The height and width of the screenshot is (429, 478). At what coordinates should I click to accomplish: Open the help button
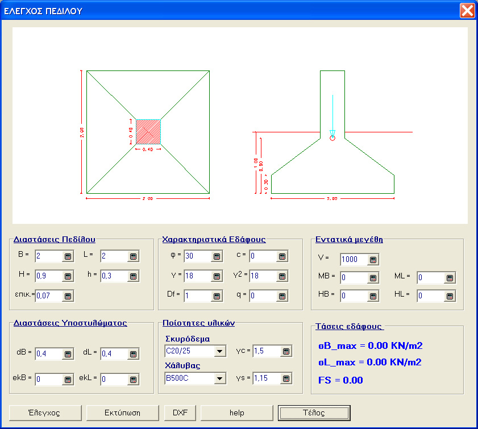click(x=237, y=413)
